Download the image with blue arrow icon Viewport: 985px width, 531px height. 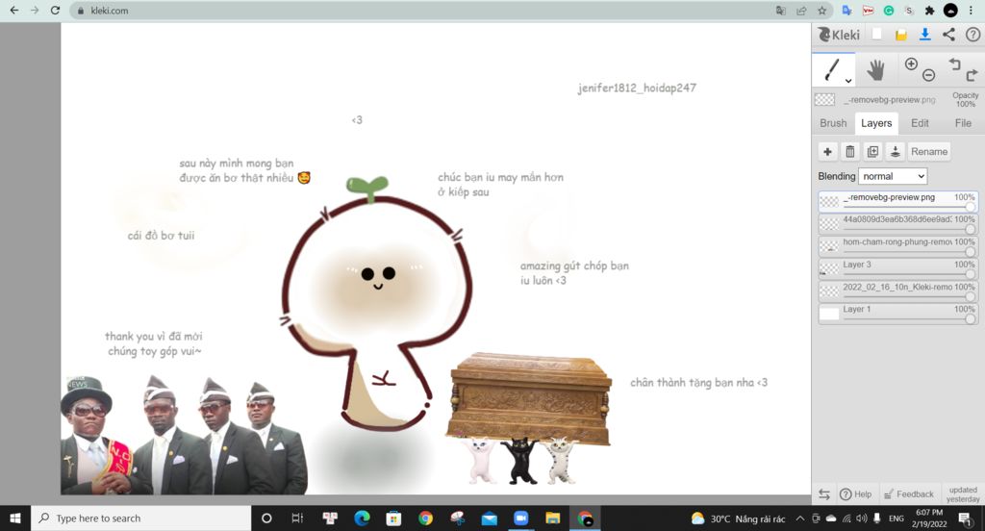pyautogui.click(x=924, y=35)
